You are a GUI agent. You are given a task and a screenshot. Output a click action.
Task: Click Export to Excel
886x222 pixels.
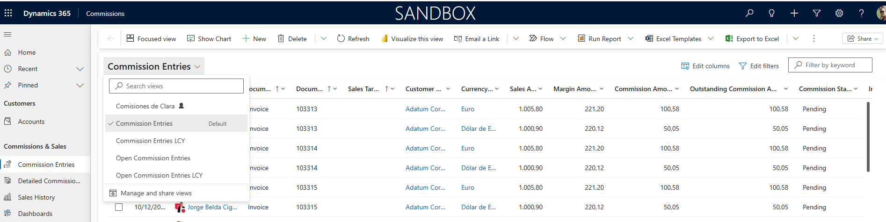(x=752, y=38)
